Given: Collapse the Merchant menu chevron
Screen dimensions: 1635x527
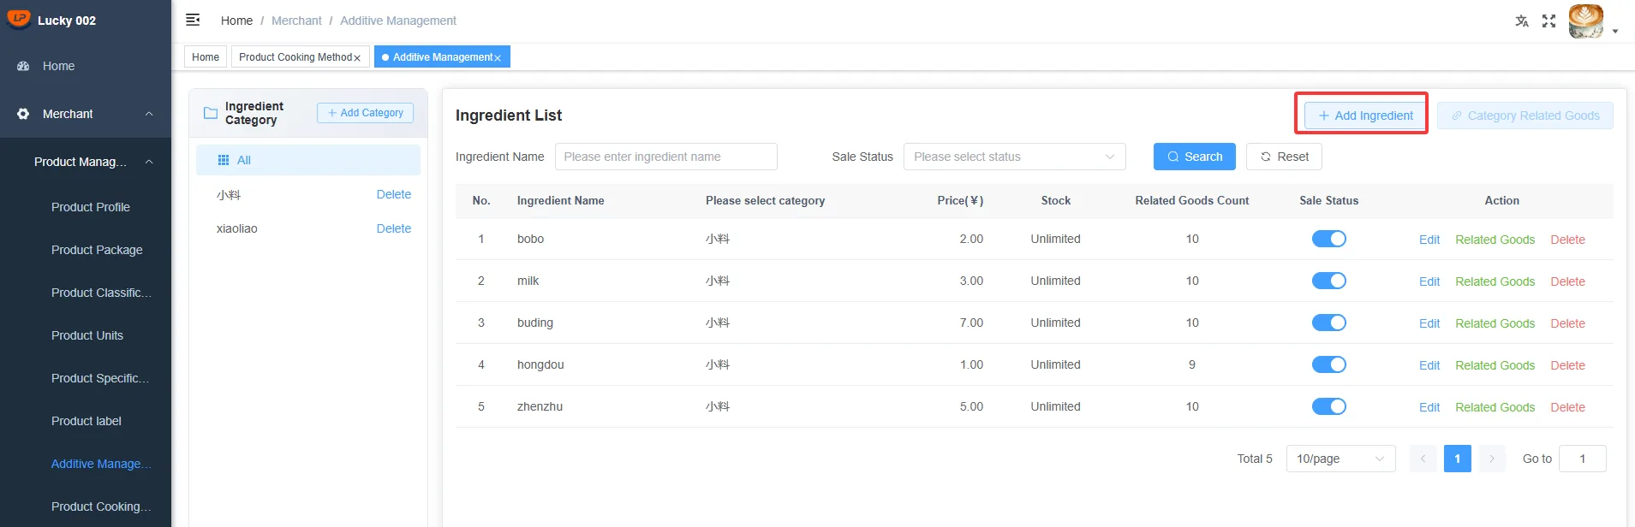Looking at the screenshot, I should tap(149, 114).
